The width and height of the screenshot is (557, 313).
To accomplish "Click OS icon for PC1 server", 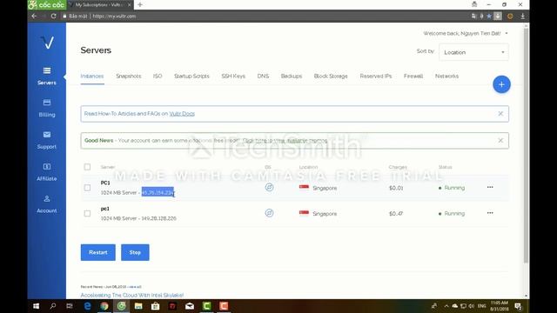I will click(269, 187).
